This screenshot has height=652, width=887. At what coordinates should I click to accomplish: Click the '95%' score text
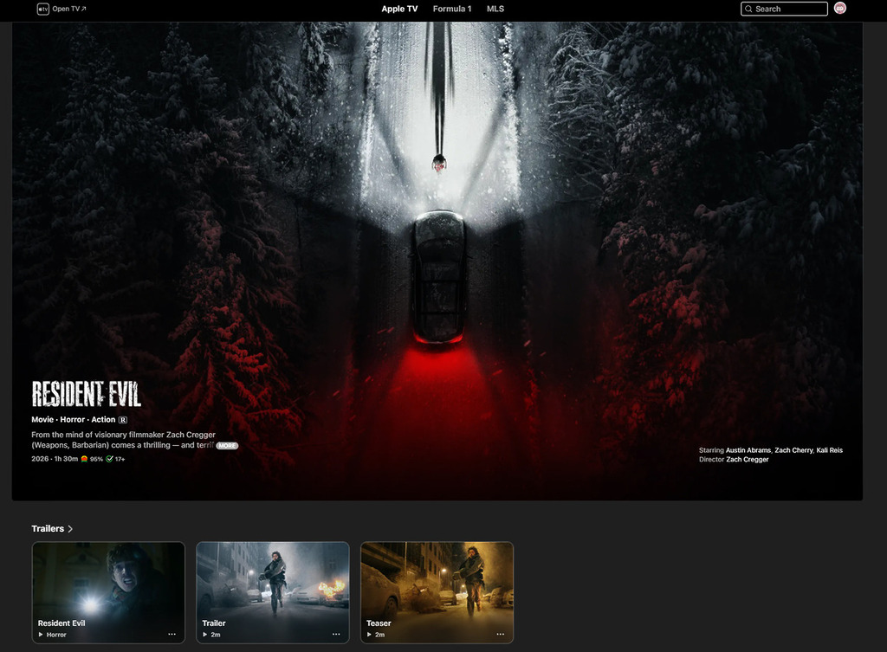point(96,459)
